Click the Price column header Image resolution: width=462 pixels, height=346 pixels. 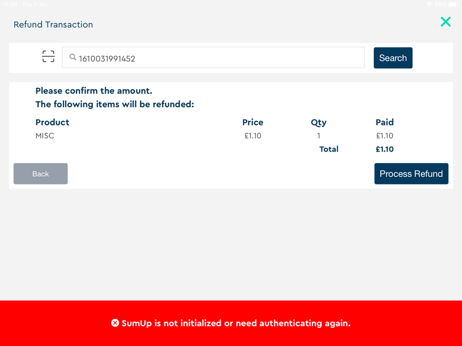click(253, 122)
